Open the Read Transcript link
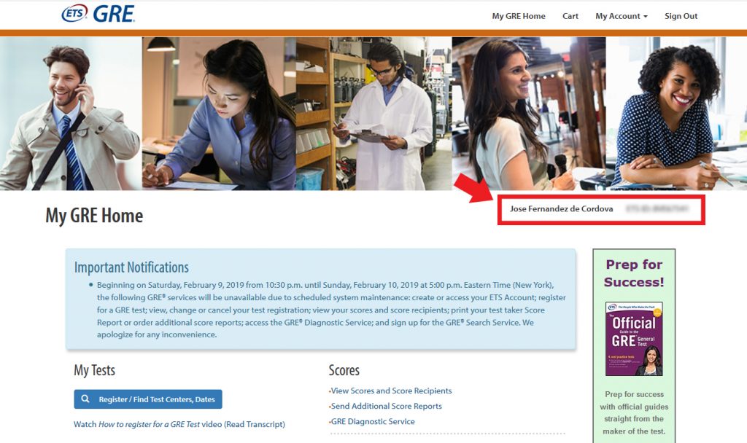Screen dimensions: 747x443 tap(255, 424)
